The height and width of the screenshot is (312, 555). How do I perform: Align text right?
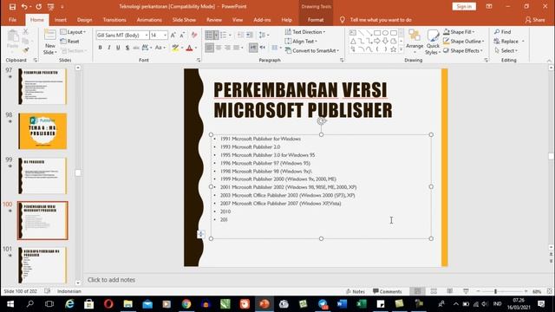[227, 48]
